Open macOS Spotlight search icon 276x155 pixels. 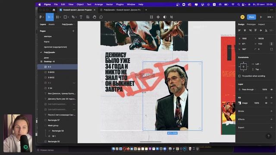pyautogui.click(x=238, y=5)
